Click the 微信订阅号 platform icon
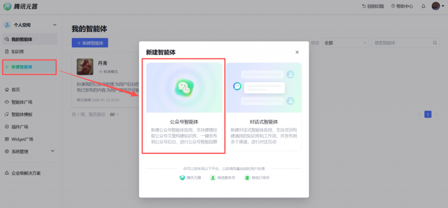Image resolution: width=448 pixels, height=208 pixels. click(247, 178)
